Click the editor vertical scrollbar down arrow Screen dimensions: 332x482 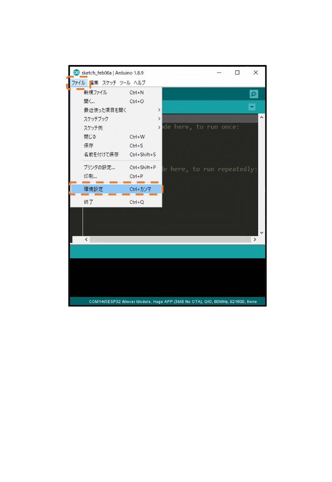(261, 233)
